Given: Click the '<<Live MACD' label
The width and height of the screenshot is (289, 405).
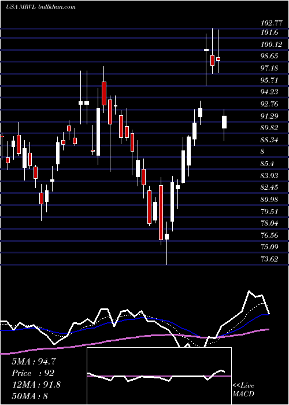Looking at the screenshot, I should click(243, 389).
